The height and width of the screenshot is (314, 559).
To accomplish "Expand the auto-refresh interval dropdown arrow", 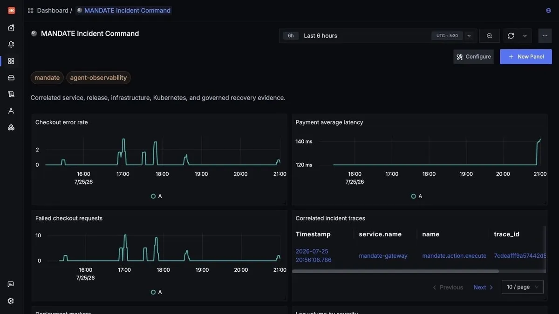I will (525, 36).
